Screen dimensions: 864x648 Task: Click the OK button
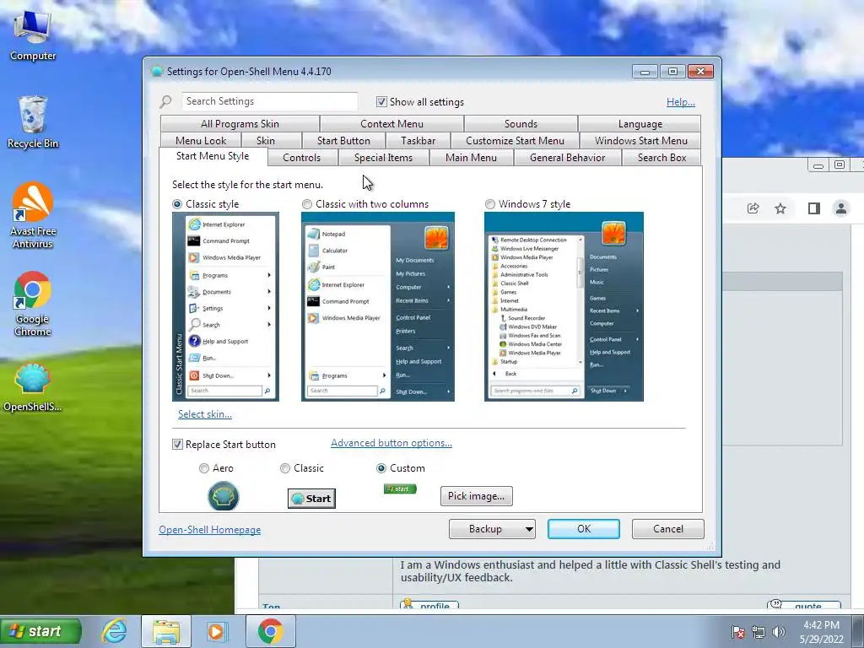[x=584, y=529]
